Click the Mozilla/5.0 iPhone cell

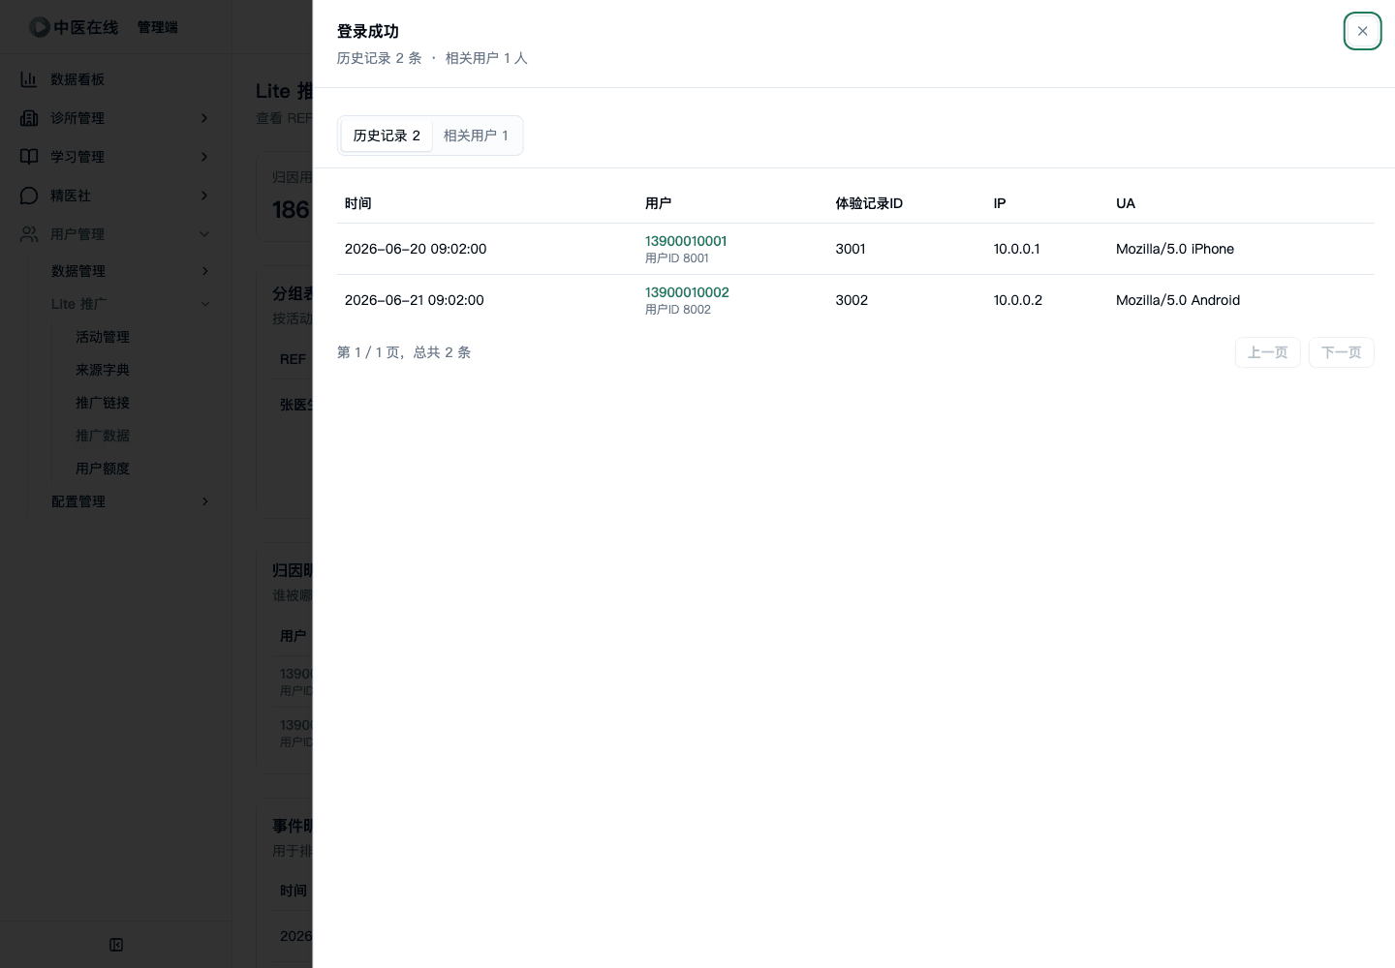(1175, 249)
